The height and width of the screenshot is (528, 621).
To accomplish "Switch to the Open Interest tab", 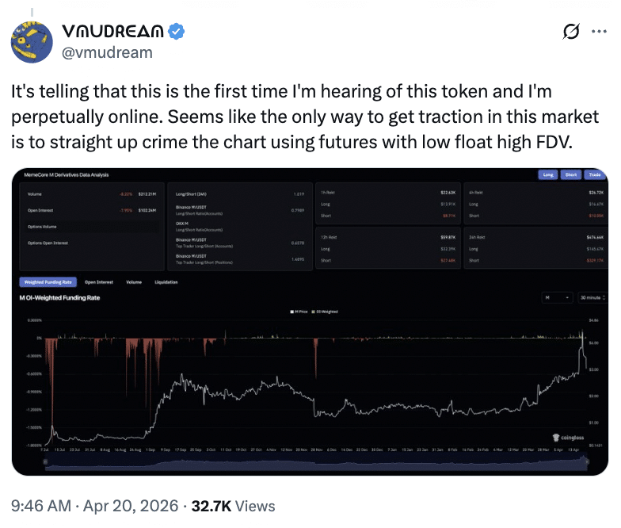I will pyautogui.click(x=99, y=281).
